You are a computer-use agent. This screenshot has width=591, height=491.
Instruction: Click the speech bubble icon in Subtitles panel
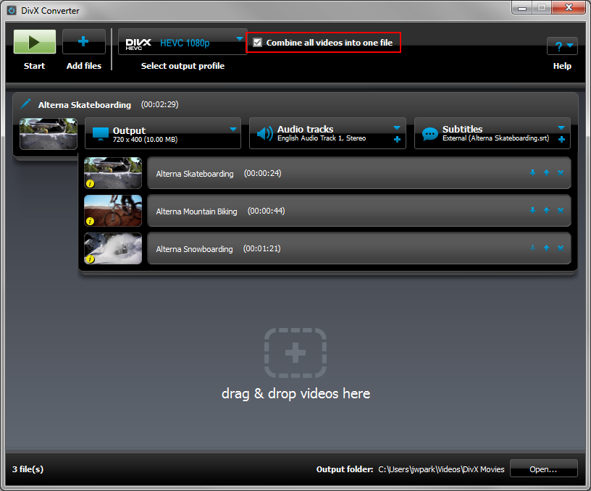click(429, 133)
